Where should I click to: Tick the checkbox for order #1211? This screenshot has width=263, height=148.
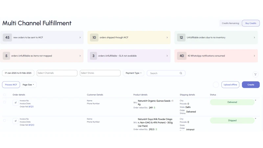coord(5,102)
